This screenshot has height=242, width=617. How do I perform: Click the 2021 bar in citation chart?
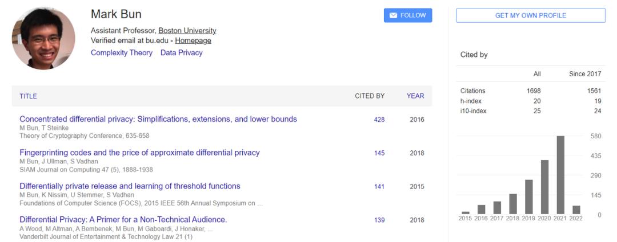(560, 175)
